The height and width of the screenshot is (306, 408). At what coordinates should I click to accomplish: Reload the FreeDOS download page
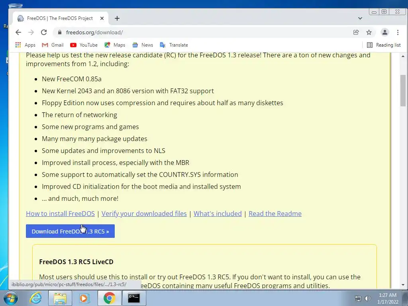44,32
